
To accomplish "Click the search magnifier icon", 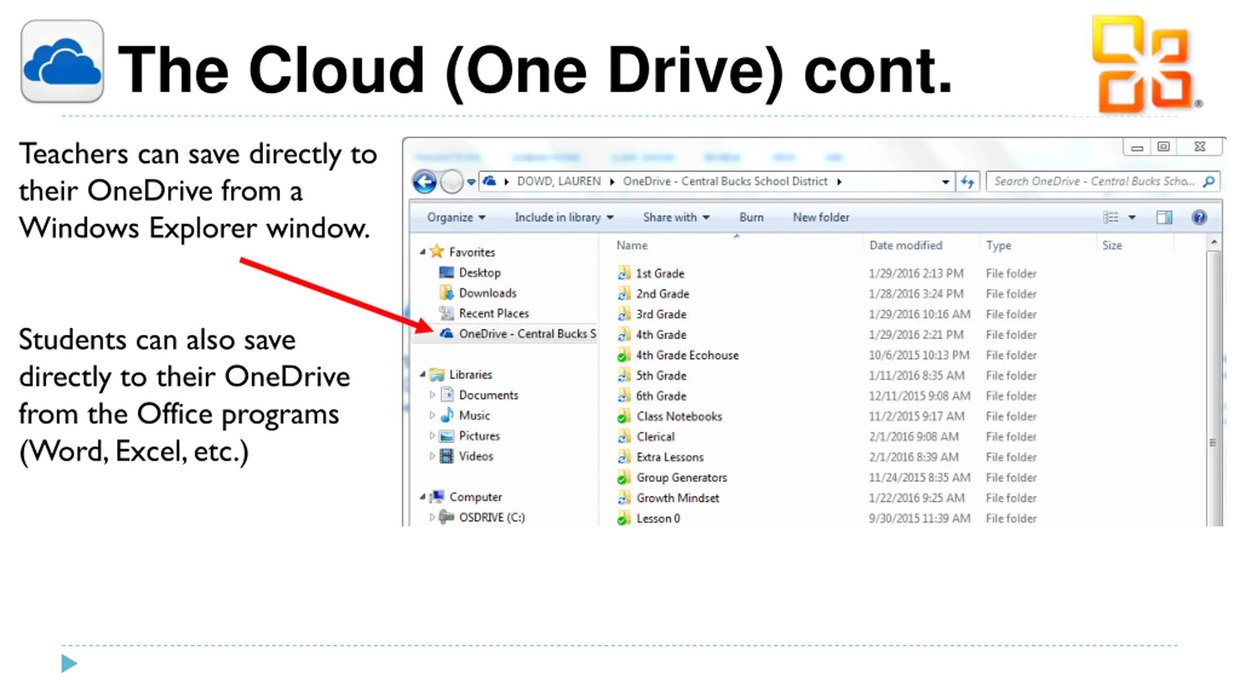I will (1209, 182).
